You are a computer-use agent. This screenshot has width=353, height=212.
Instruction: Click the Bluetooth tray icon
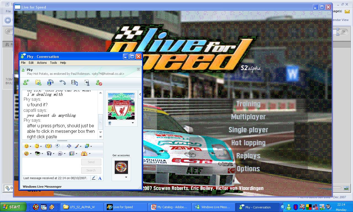295,207
